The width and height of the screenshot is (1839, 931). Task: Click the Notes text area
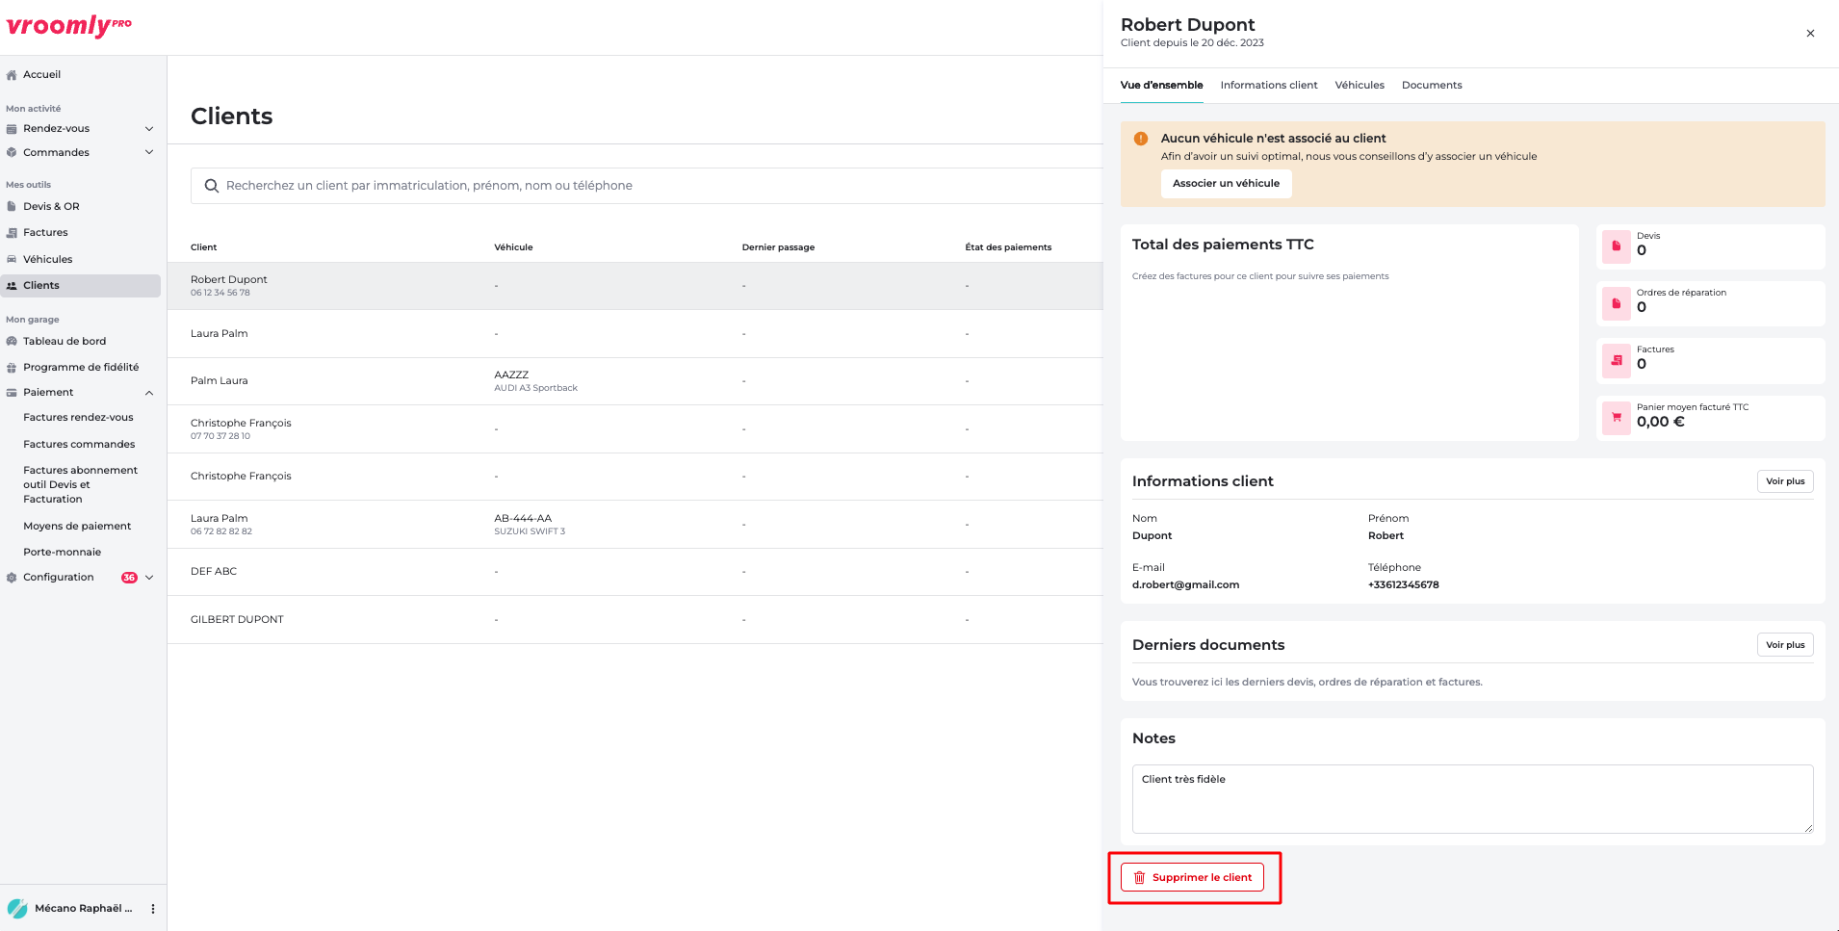pos(1471,799)
